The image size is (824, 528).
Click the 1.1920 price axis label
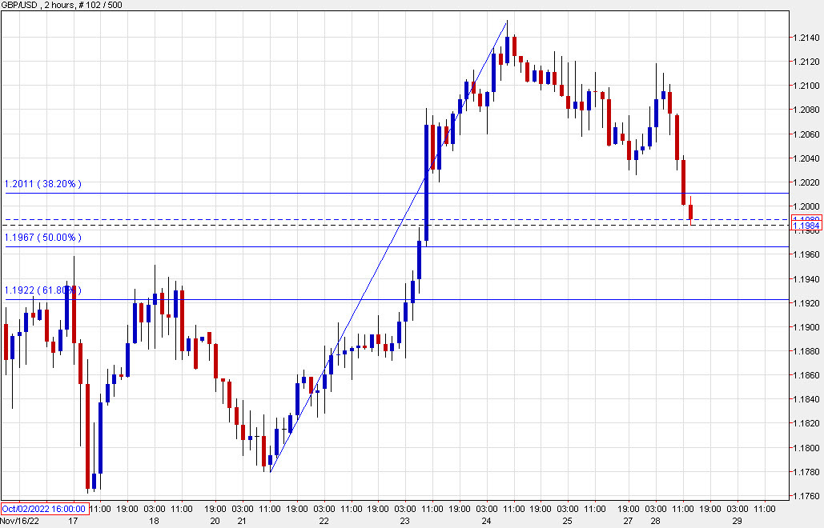pyautogui.click(x=806, y=303)
